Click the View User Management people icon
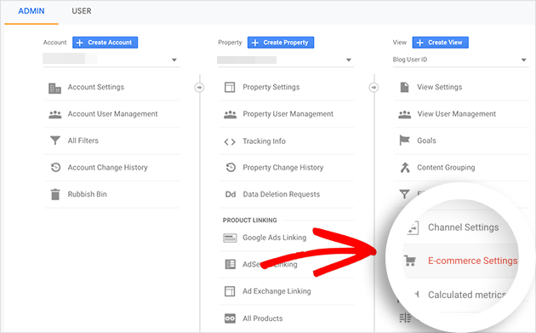Image resolution: width=536 pixels, height=333 pixels. coord(405,114)
